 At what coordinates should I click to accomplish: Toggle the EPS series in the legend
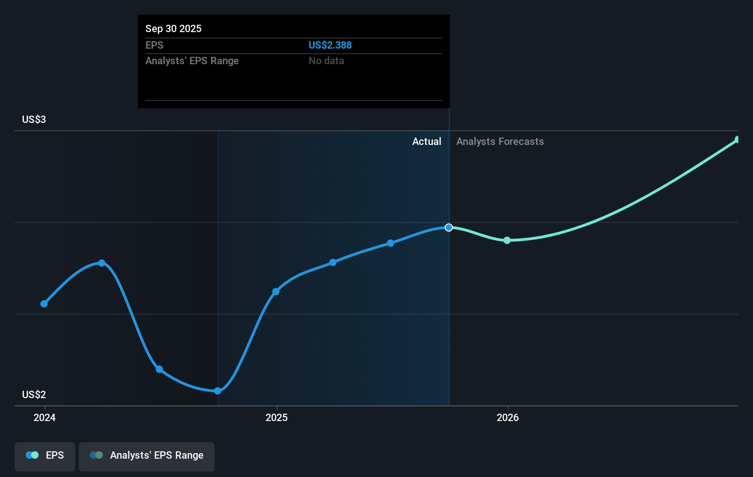tap(45, 456)
